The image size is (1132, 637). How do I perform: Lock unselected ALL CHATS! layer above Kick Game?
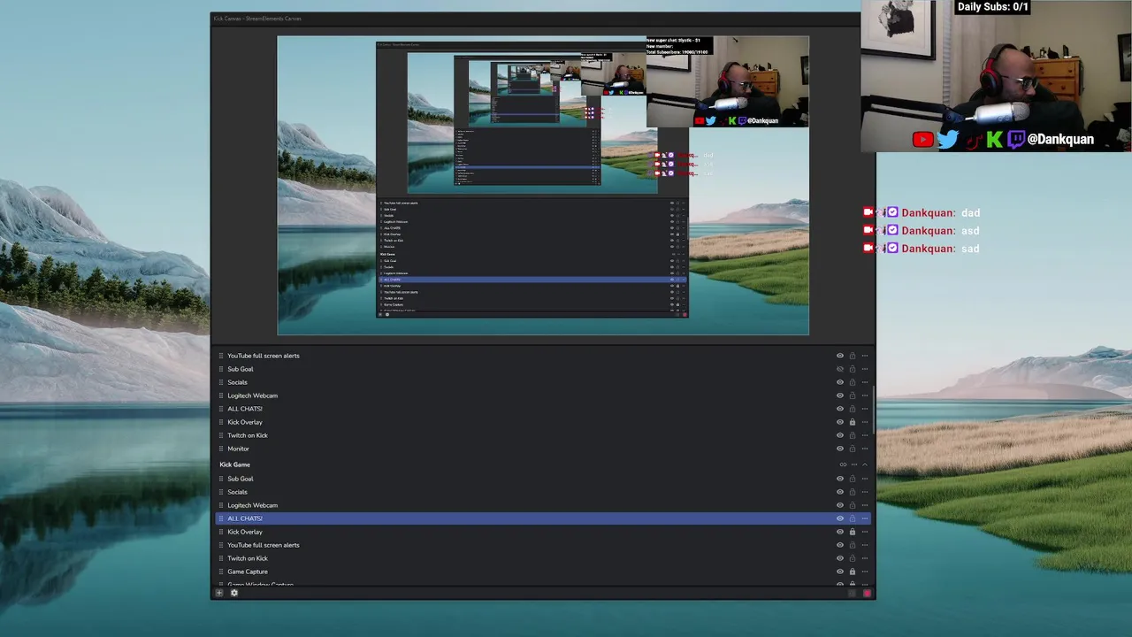853,409
